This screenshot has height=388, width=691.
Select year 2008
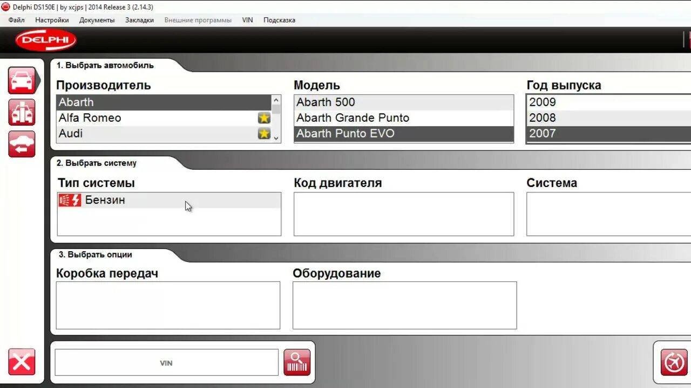coord(609,118)
